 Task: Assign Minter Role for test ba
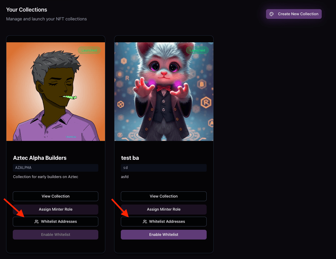tap(164, 209)
